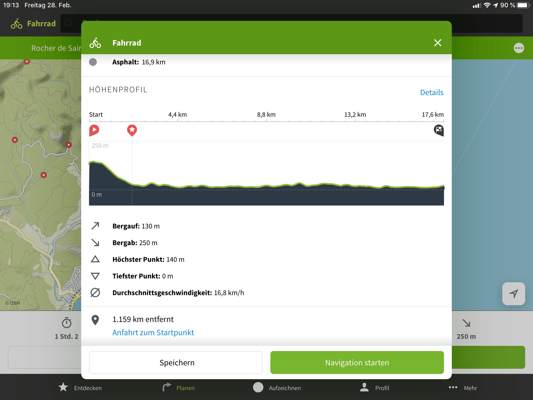533x400 pixels.
Task: Tap the OSM attribution on map
Action: [12, 303]
